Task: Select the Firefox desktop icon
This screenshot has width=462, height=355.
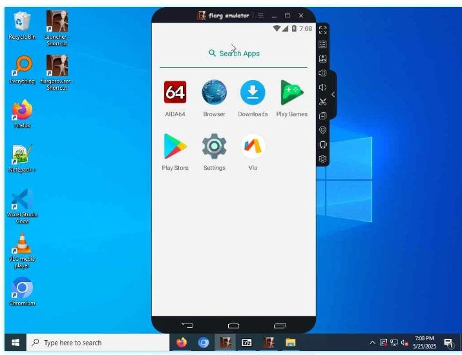Action: [22, 114]
